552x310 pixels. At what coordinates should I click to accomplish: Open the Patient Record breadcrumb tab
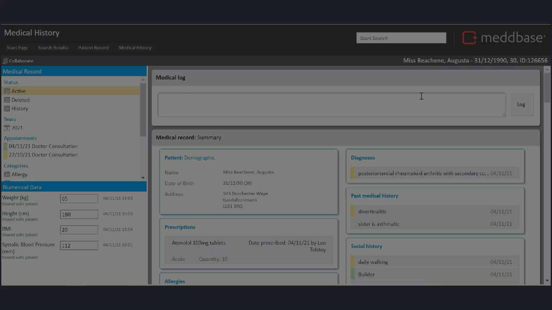coord(93,48)
